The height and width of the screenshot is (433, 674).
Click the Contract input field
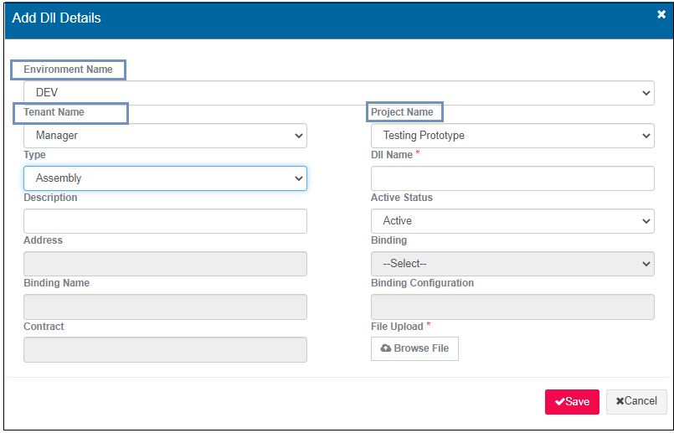click(x=165, y=349)
